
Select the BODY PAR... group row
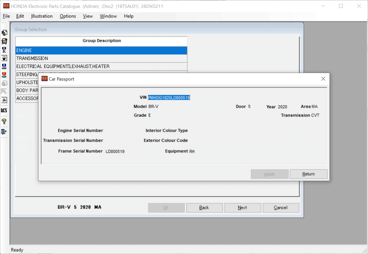pyautogui.click(x=27, y=91)
